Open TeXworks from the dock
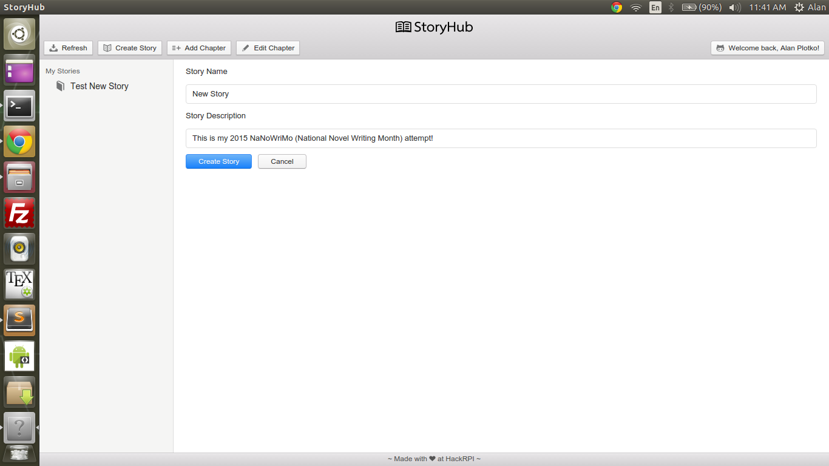This screenshot has width=829, height=466. click(x=19, y=285)
